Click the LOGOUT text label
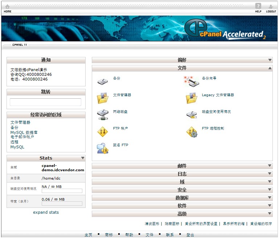279x238 pixels. (271, 11)
